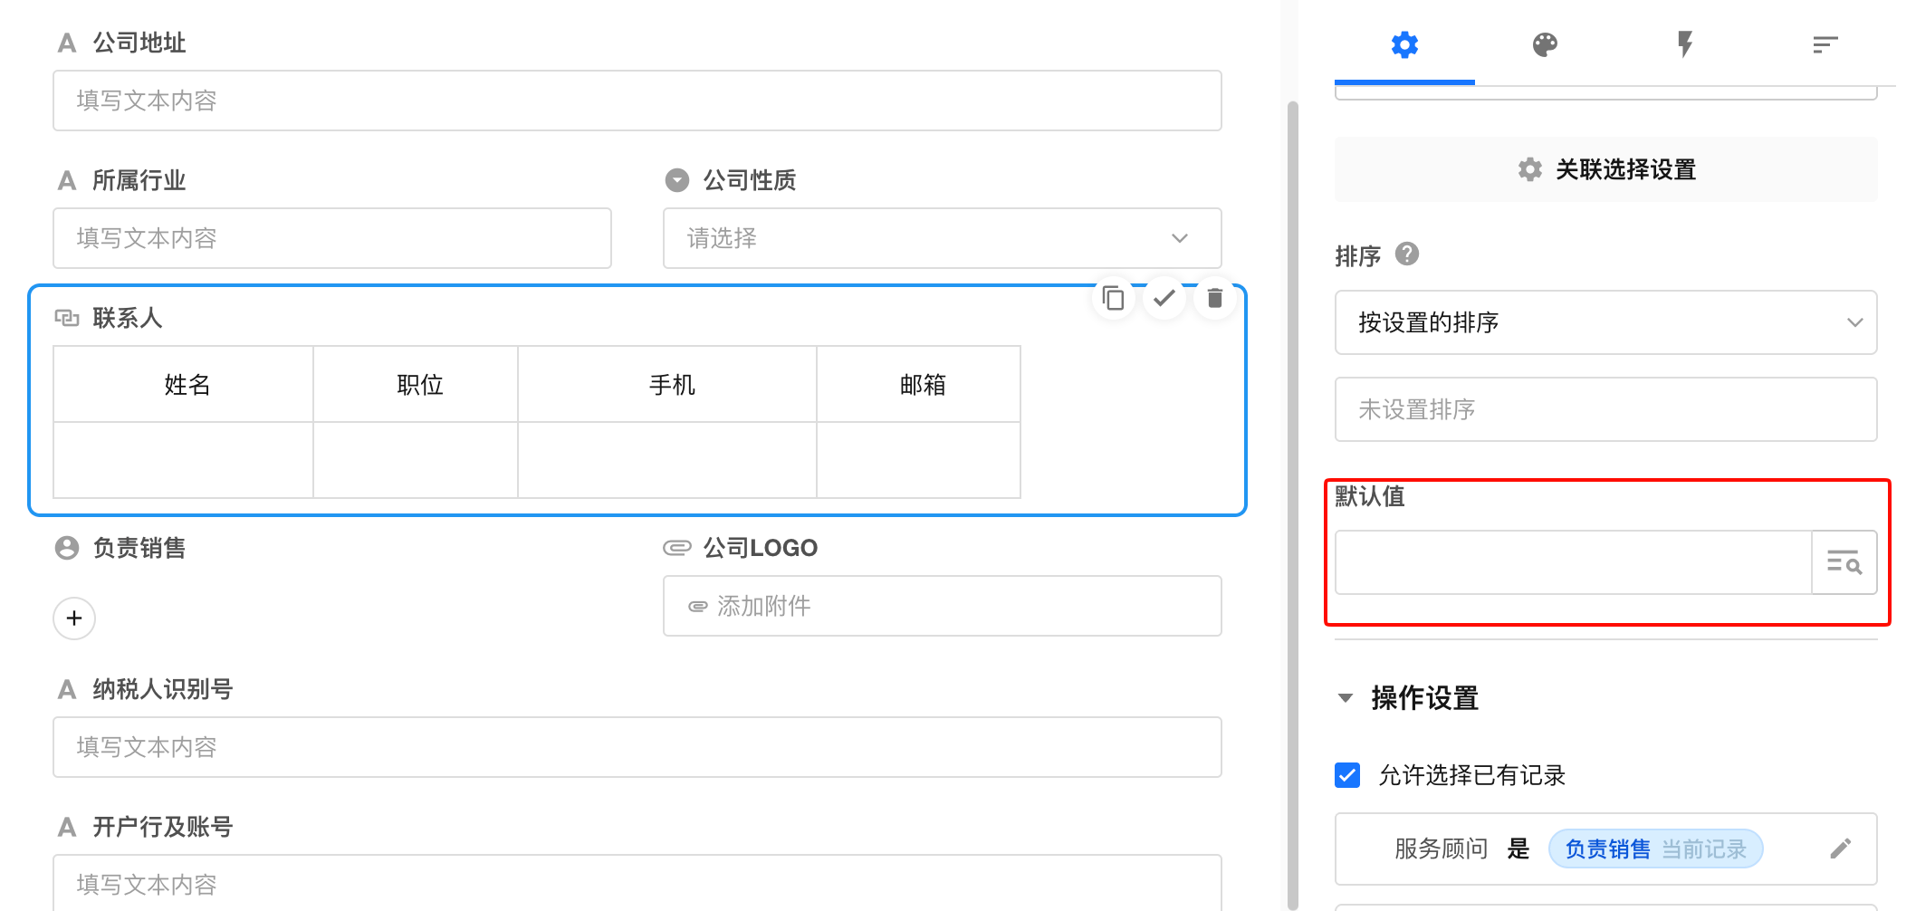Screen dimensions: 1916x911
Task: Click the copy icon on 联系人 field
Action: [1113, 298]
